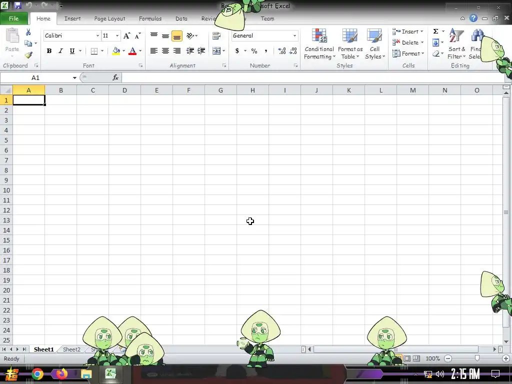The image size is (512, 384).
Task: Click the Orientation text angle icon
Action: coord(190,35)
